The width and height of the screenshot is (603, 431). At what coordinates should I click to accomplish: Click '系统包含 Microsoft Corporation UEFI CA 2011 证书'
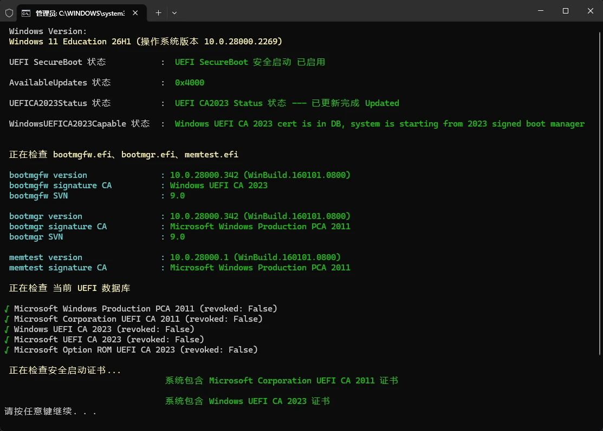(282, 381)
